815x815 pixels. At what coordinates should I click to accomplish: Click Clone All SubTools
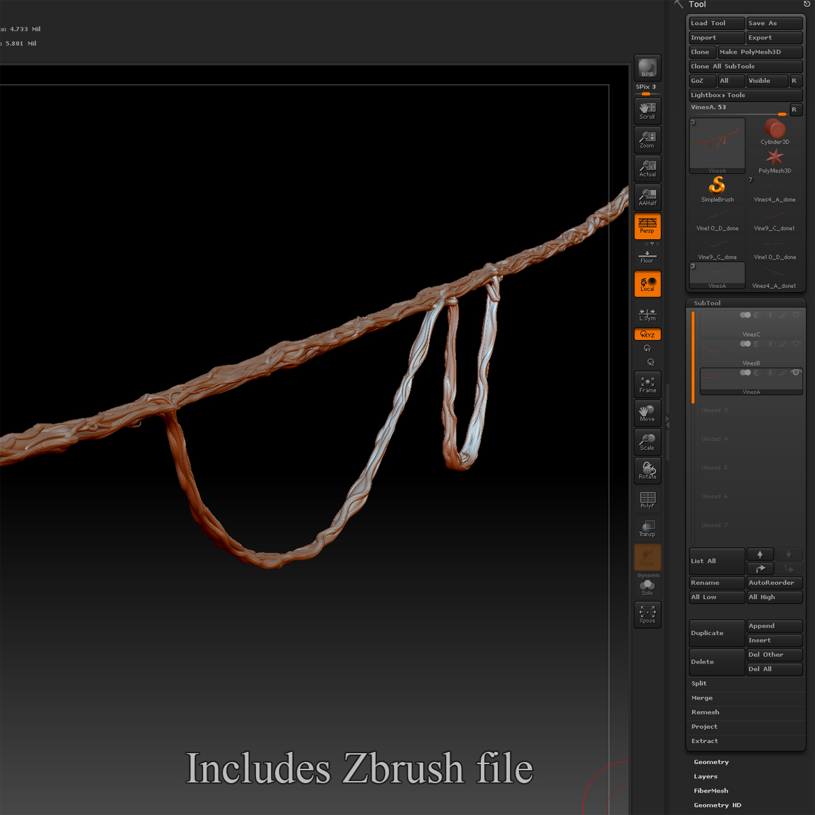[746, 67]
